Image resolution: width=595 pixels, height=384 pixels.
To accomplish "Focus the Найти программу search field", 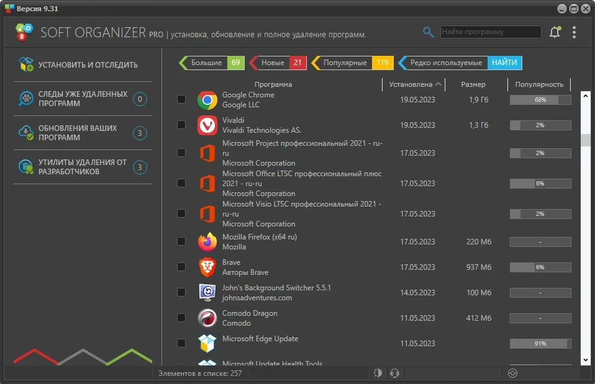I will [x=491, y=32].
